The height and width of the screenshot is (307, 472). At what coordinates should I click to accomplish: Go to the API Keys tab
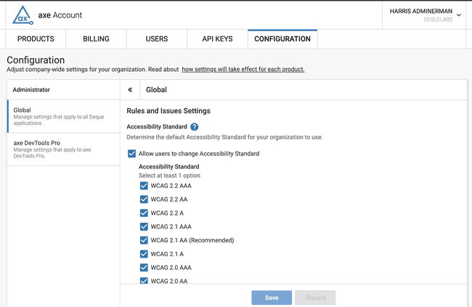tap(217, 39)
